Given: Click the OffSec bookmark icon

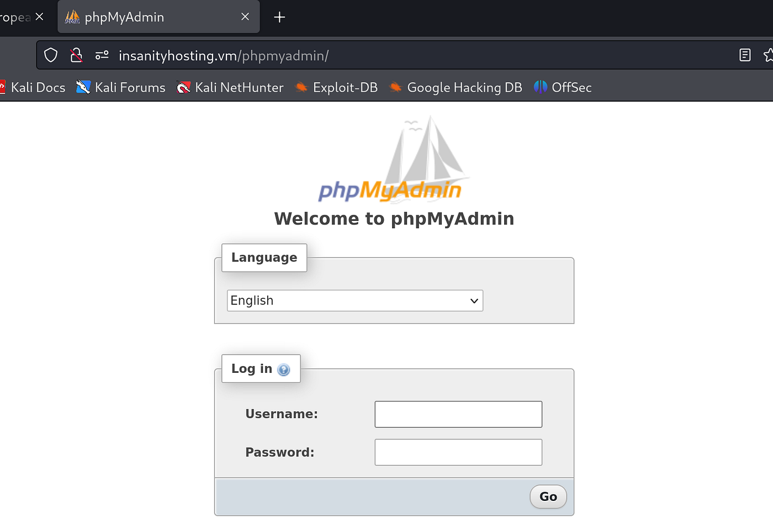Looking at the screenshot, I should click(541, 87).
